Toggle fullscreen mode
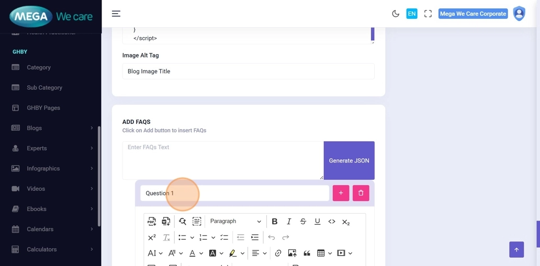 click(428, 14)
